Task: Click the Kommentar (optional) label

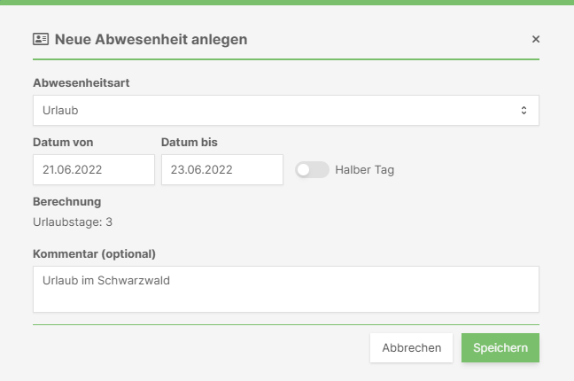Action: (94, 254)
